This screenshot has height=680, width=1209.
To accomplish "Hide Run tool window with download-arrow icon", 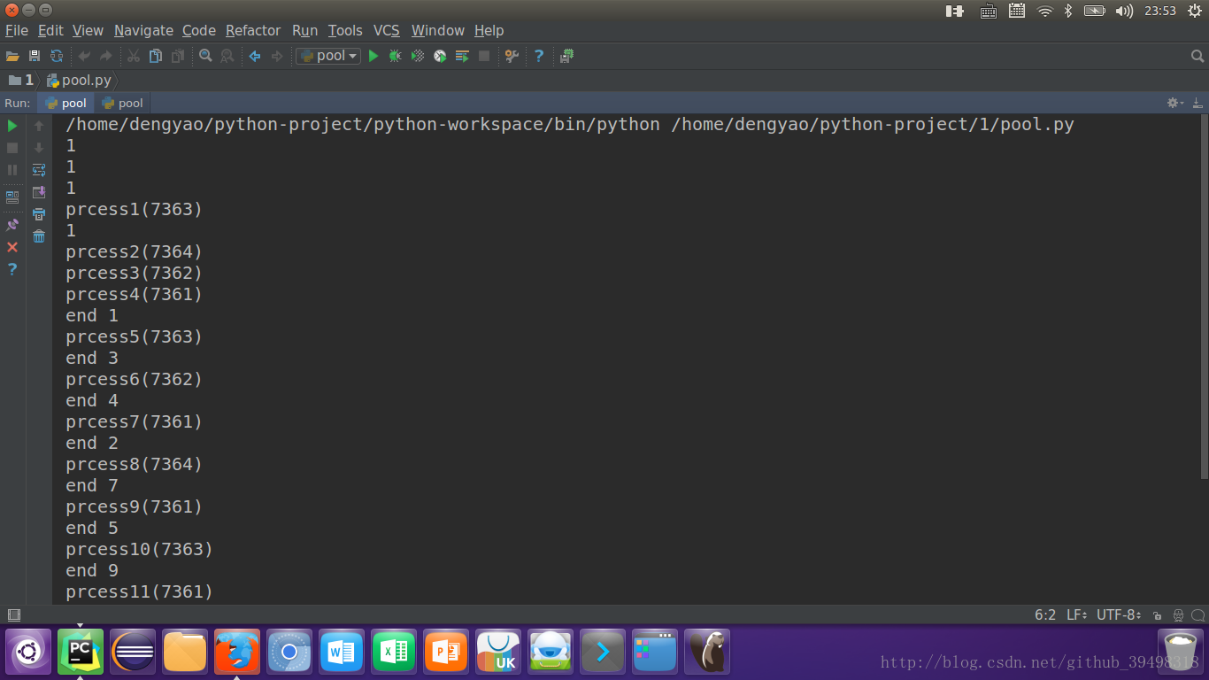I will pyautogui.click(x=1198, y=103).
